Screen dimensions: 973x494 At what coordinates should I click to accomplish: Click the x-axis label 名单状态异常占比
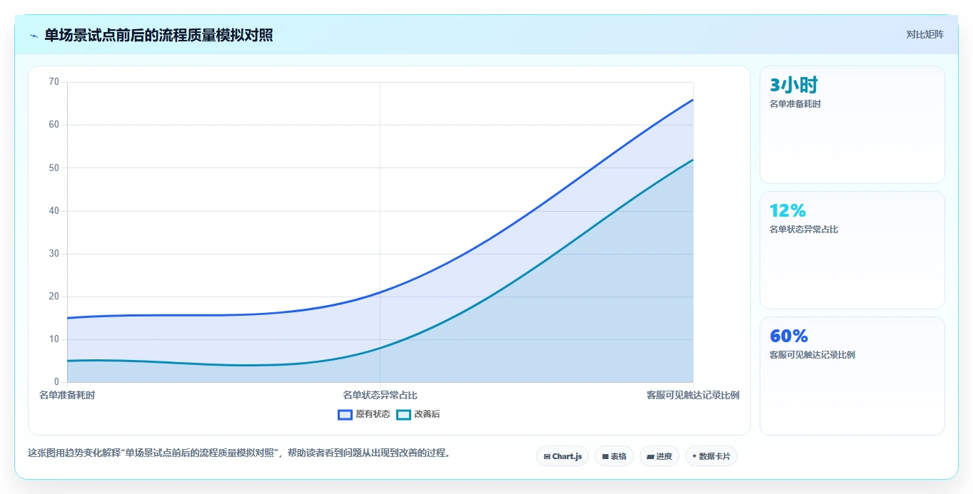(x=380, y=395)
